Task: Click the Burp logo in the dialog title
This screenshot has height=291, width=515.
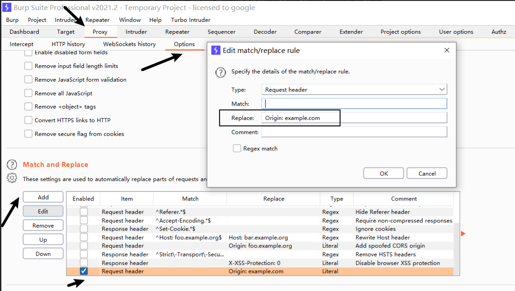Action: [216, 50]
